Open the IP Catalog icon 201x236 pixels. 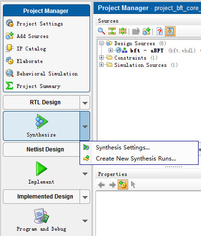tap(9, 48)
